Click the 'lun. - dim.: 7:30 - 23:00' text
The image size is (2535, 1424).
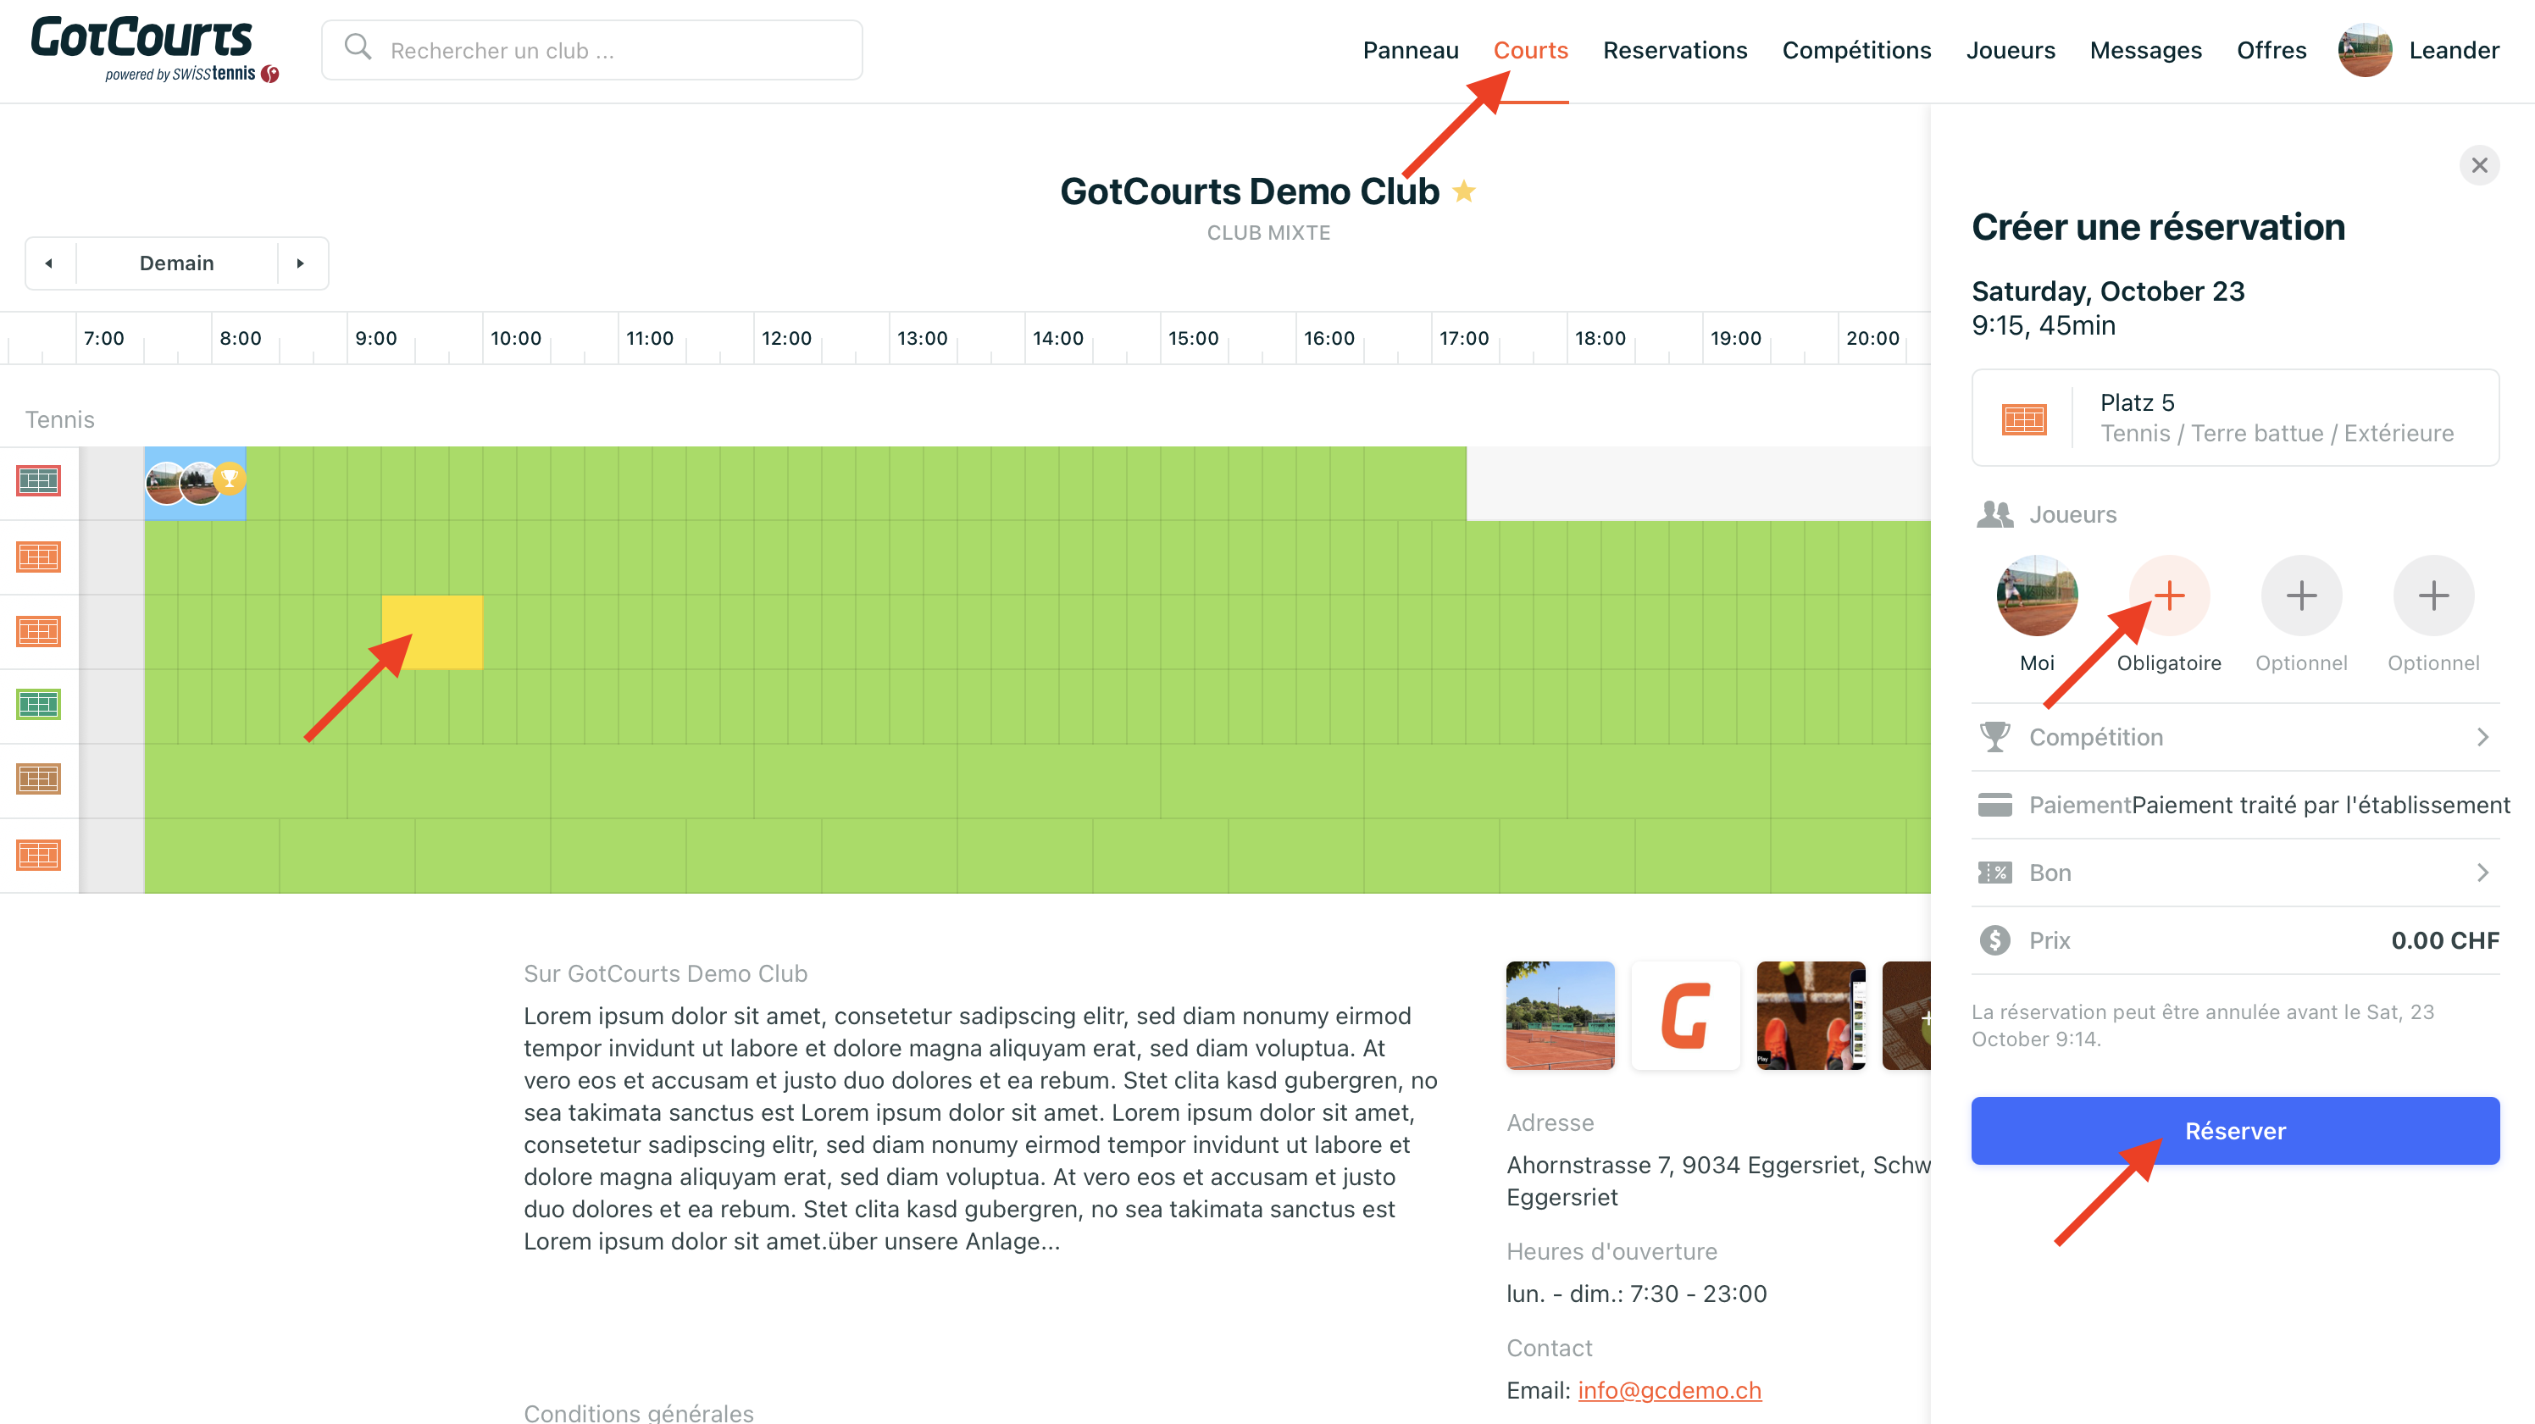(1637, 1293)
